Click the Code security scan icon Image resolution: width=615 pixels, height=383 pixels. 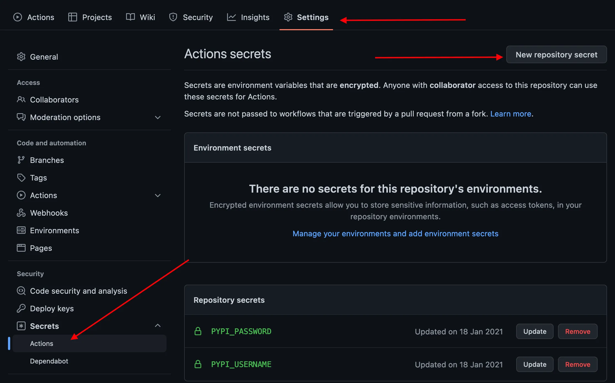21,291
